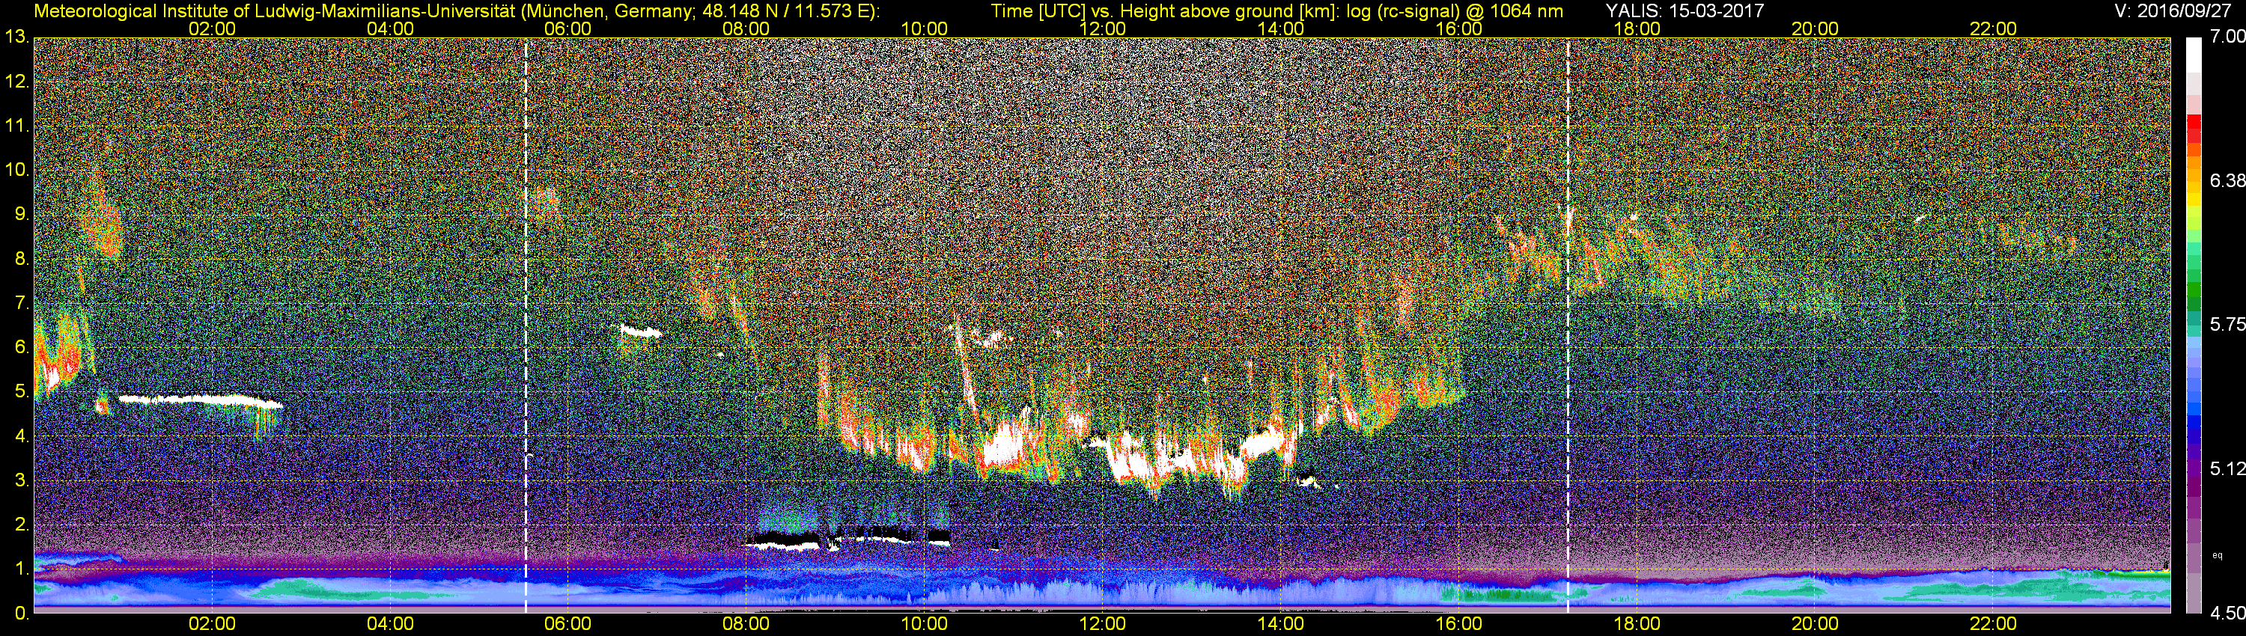Click the 12 km height axis label

click(16, 82)
